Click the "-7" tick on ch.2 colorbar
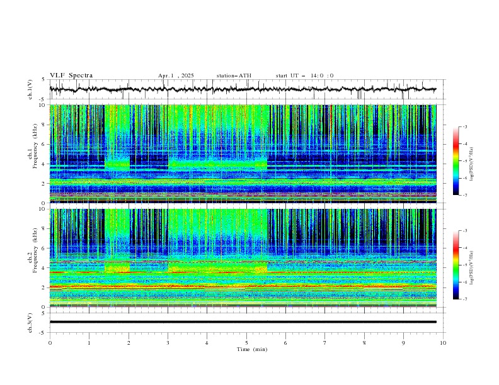Image resolution: width=499 pixels, height=385 pixels. 465,299
